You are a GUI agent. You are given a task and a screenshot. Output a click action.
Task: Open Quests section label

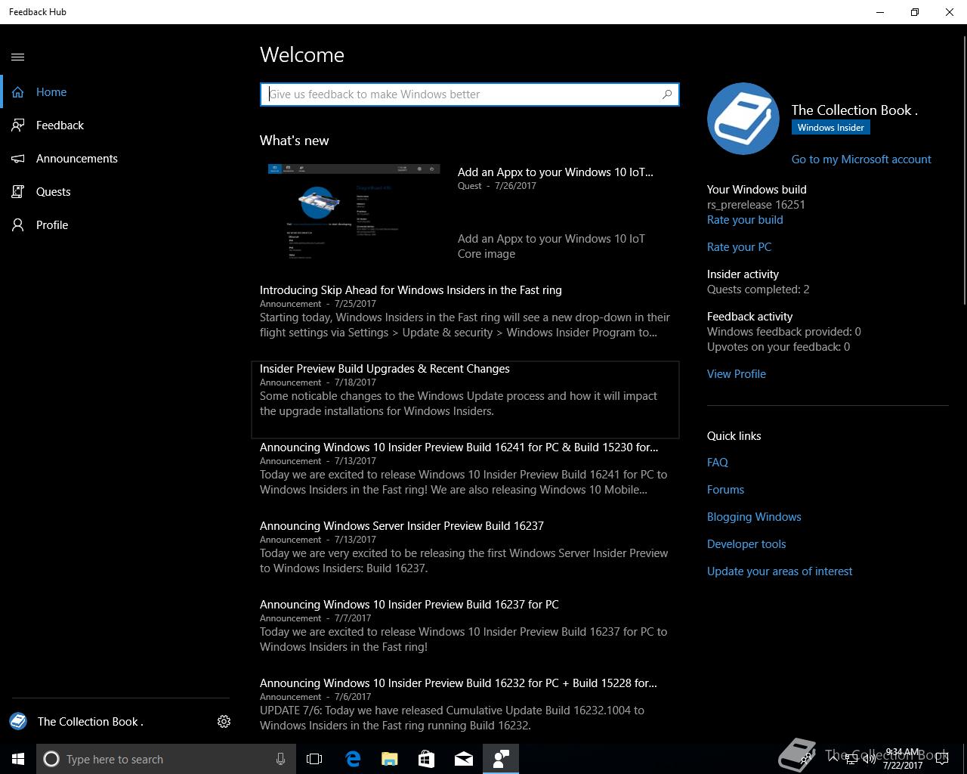pyautogui.click(x=54, y=192)
